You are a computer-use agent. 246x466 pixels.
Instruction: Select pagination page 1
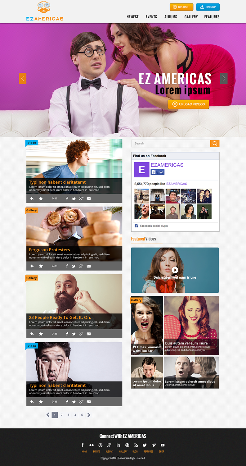coord(55,415)
